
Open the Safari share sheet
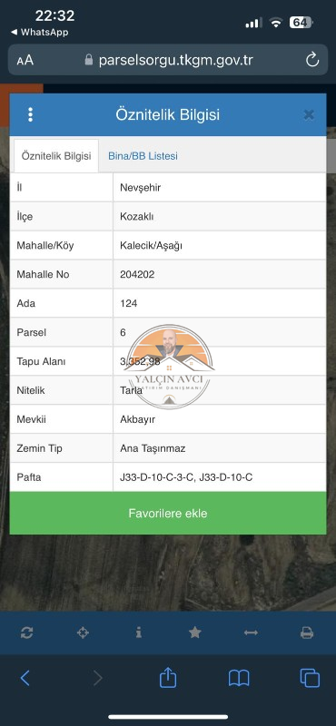(168, 677)
